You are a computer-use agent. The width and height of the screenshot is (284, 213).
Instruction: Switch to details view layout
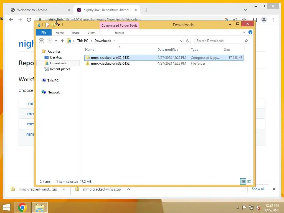(243, 181)
